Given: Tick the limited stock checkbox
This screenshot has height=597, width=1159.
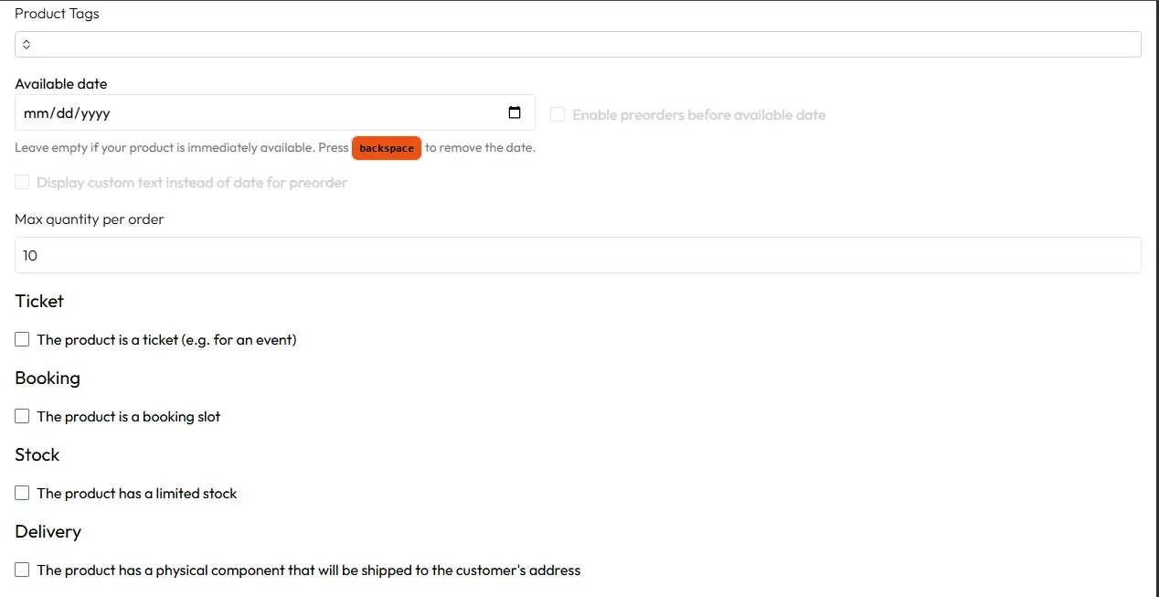Looking at the screenshot, I should (x=22, y=494).
